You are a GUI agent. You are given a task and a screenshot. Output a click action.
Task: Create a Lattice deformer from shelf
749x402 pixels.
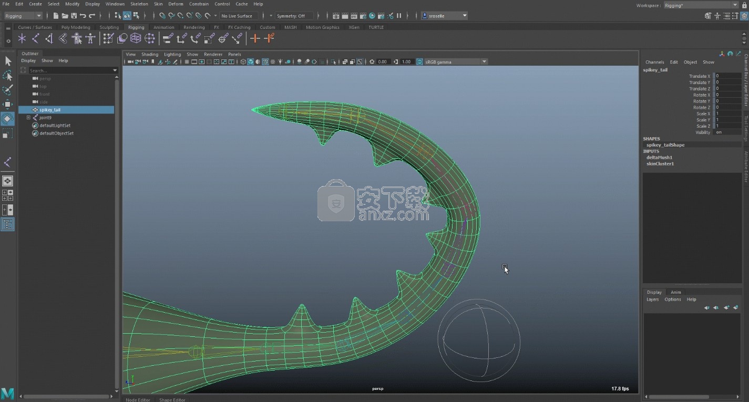[x=136, y=38]
